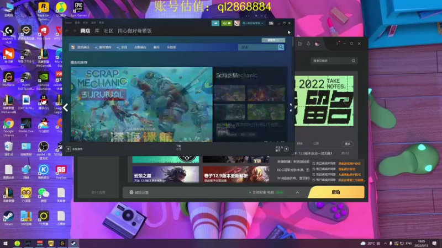Viewport: 442px width, 248px height.
Task: Open Riot Client desktop icon
Action: pos(44,33)
